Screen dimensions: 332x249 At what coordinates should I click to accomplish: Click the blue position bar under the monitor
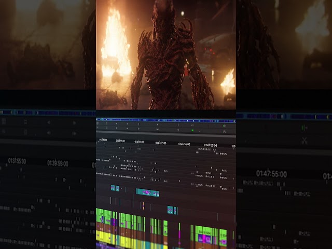[166, 120]
